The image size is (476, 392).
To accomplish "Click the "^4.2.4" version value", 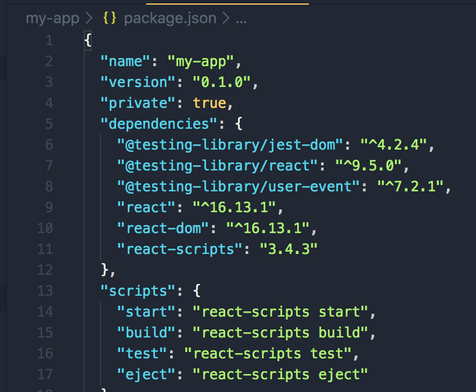I will (x=394, y=145).
